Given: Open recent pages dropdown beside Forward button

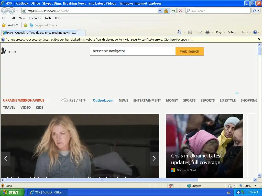Looking at the screenshot, I should pyautogui.click(x=17, y=11).
